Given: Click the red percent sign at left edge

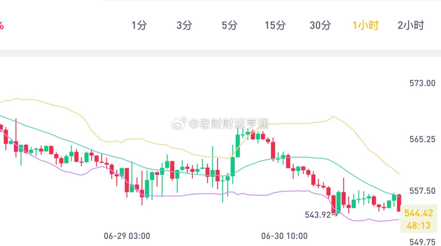Looking at the screenshot, I should click(x=1, y=25).
